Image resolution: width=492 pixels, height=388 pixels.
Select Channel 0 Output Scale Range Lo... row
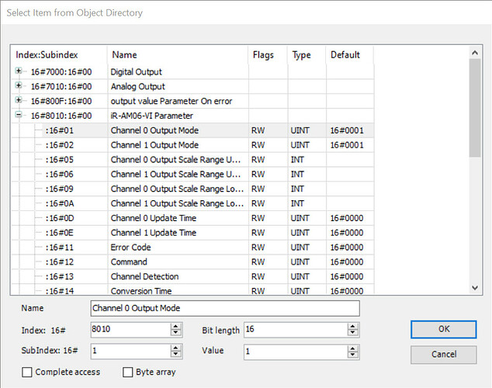click(192, 189)
